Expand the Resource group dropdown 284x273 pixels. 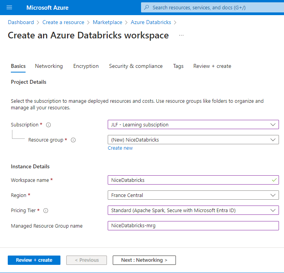pos(193,140)
